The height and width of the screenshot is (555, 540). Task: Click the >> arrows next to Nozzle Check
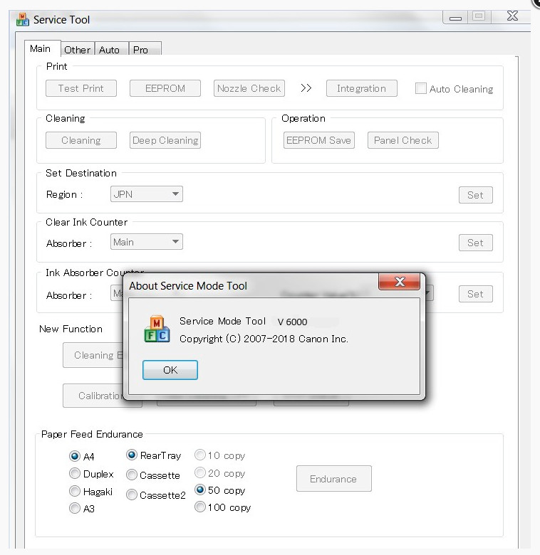306,88
